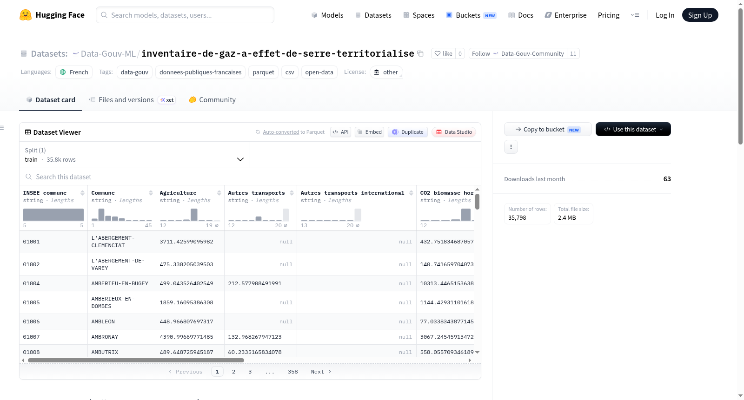744x400 pixels.
Task: Click the donnees-publiques-francaises tag
Action: 200,72
